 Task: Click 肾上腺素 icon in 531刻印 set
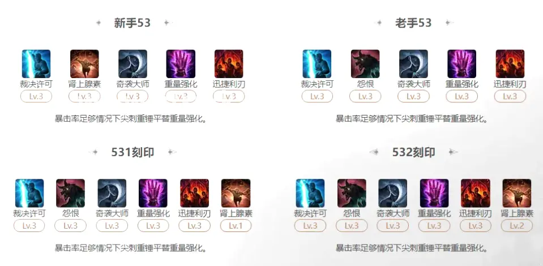click(x=236, y=193)
